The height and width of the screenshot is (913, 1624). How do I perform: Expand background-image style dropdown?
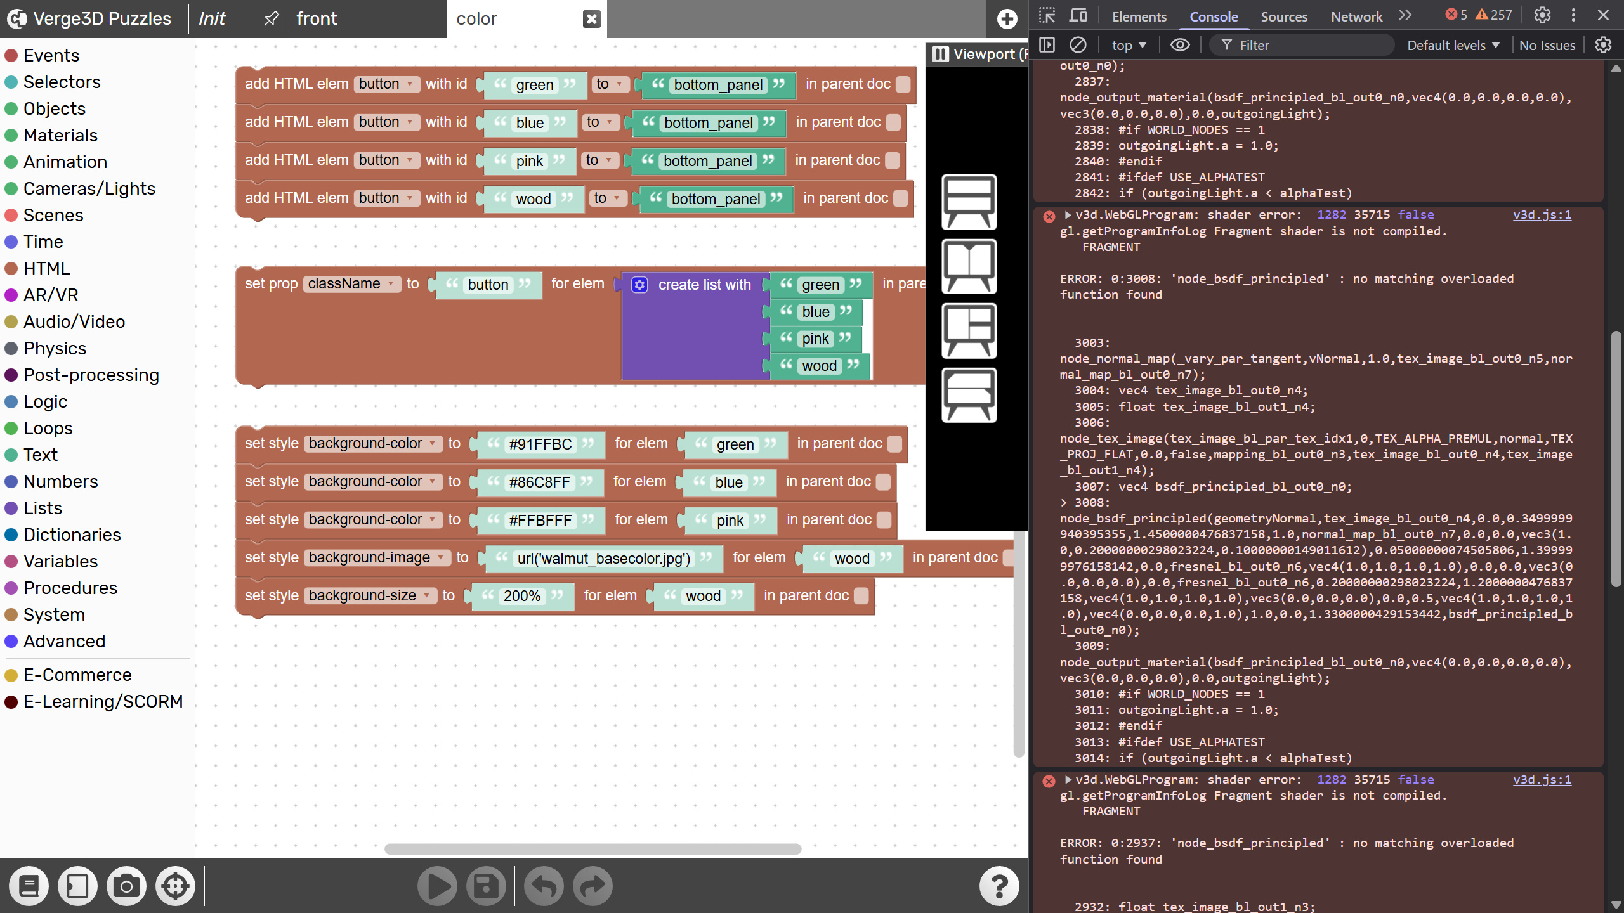pyautogui.click(x=377, y=557)
